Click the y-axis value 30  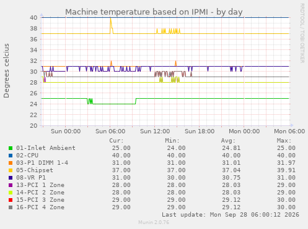coord(33,72)
